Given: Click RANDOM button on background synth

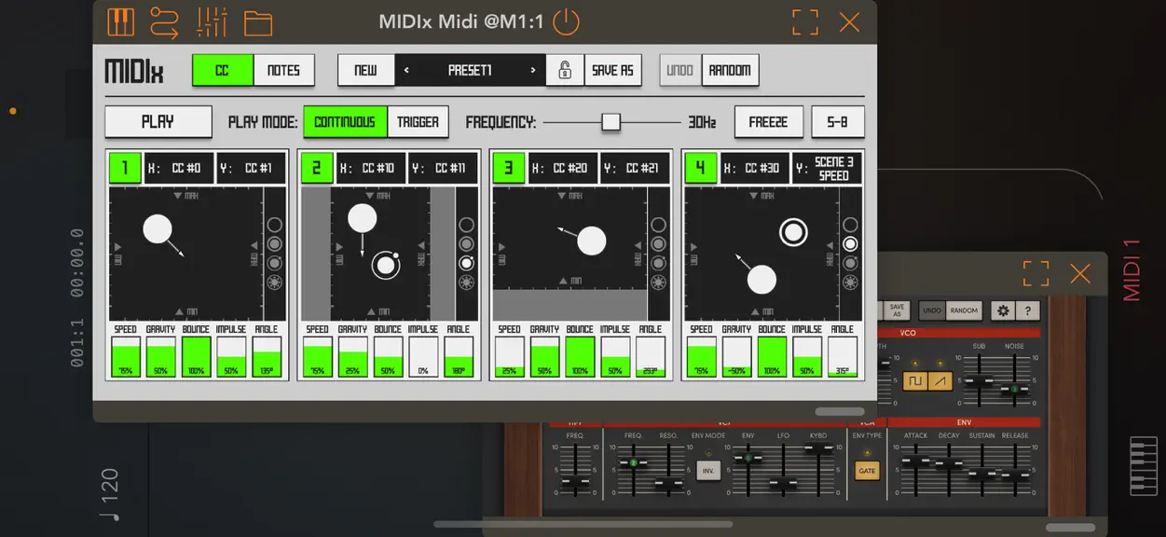Looking at the screenshot, I should pos(965,311).
